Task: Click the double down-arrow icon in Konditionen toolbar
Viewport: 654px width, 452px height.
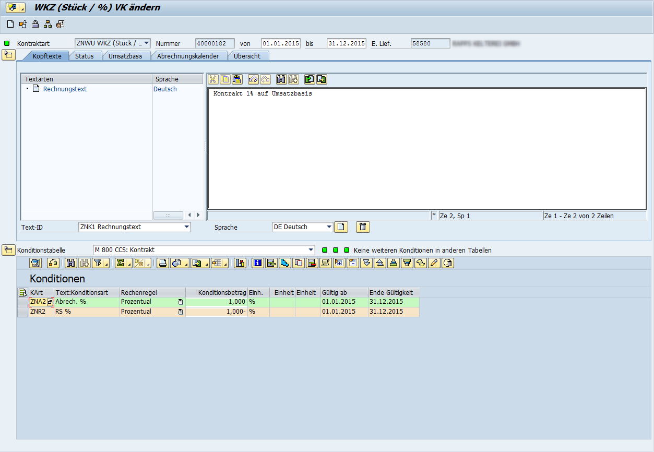Action: coord(366,263)
